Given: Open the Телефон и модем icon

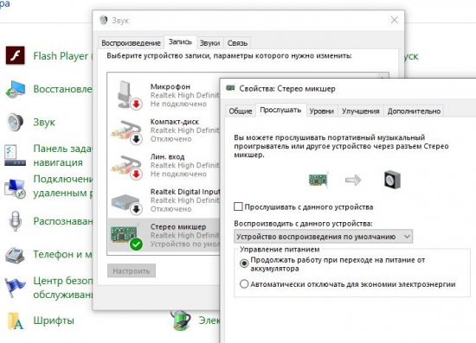Looking at the screenshot, I should (15, 255).
